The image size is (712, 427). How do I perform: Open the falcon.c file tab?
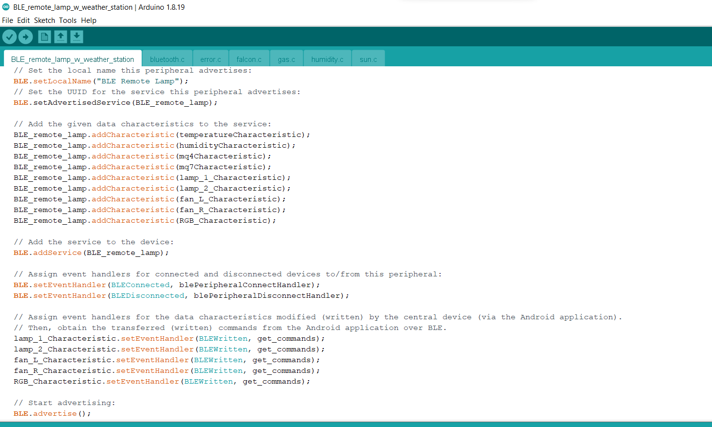click(x=249, y=59)
